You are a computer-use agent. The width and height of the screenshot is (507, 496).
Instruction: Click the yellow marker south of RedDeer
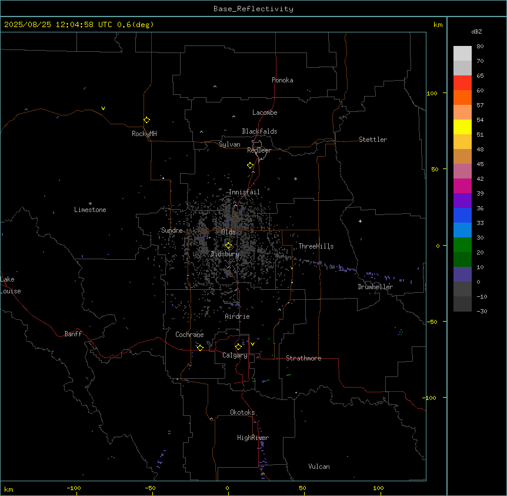[x=250, y=165]
